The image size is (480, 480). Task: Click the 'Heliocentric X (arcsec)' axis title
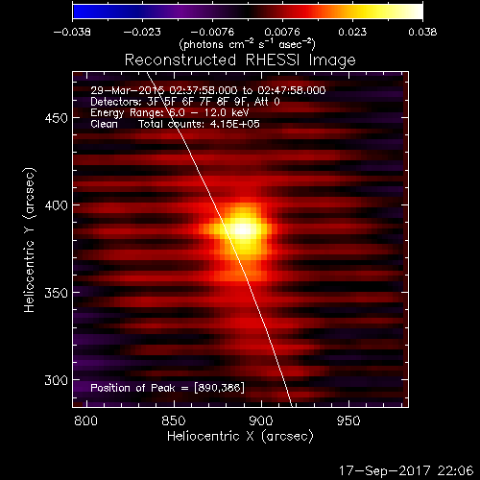240,437
